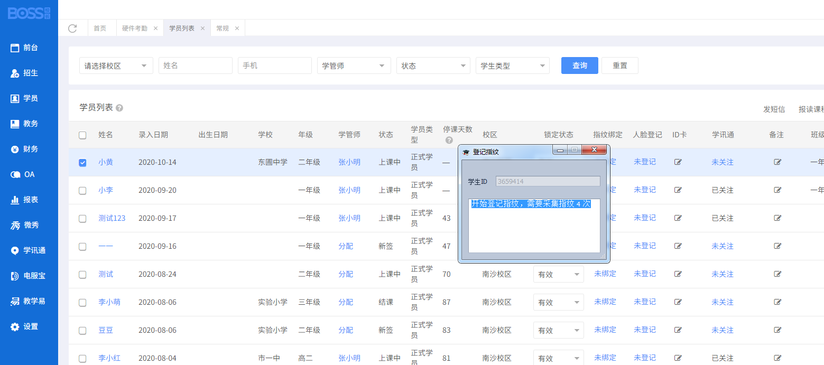Close the 硬件考勤 tab
Viewport: 824px width, 365px height.
click(155, 29)
